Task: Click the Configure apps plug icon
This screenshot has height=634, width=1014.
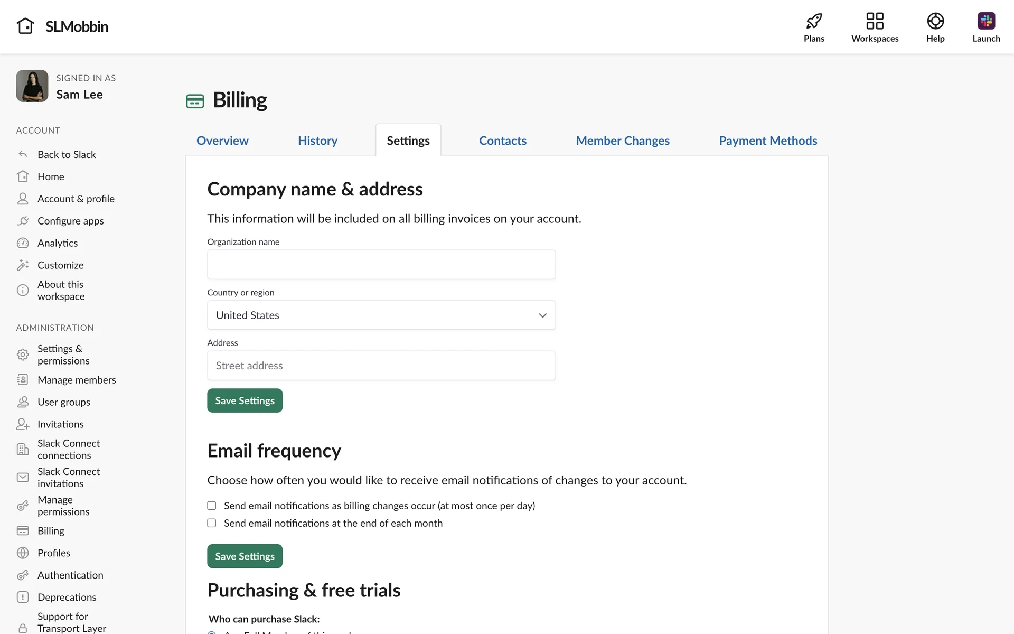Action: pos(23,221)
